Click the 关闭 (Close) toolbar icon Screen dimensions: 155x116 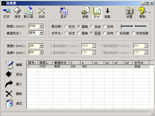41,11
